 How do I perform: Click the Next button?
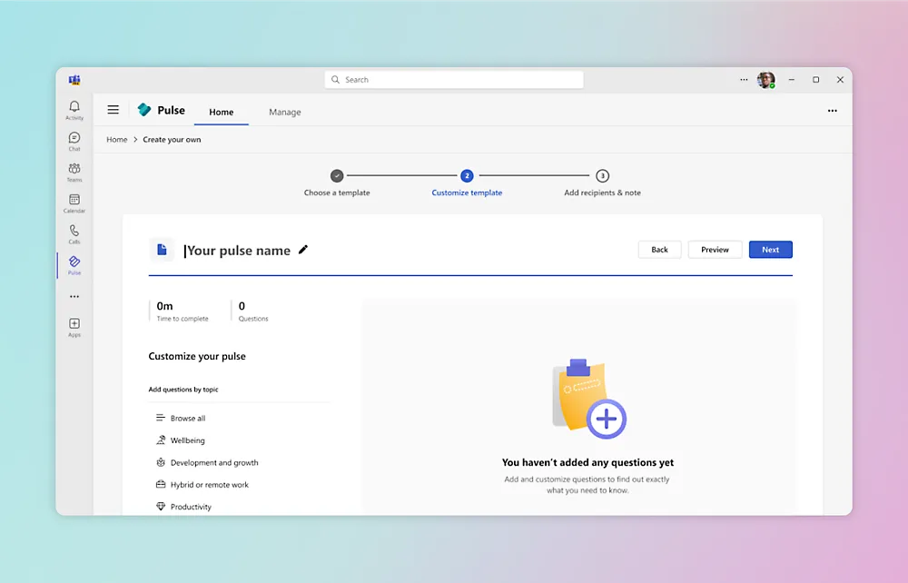(x=770, y=250)
